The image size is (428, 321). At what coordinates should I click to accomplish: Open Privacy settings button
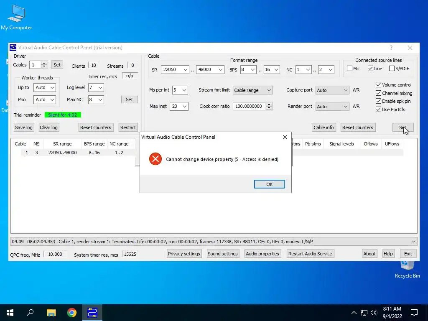pyautogui.click(x=184, y=254)
